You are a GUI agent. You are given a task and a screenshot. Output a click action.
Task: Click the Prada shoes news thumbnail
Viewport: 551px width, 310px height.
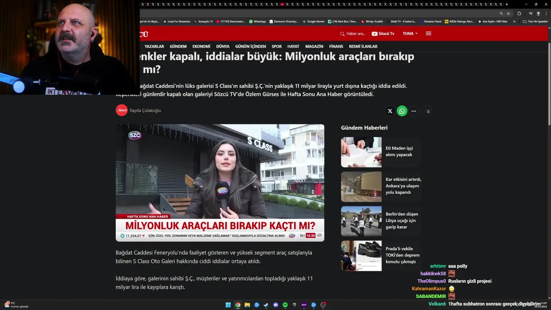coord(361,256)
